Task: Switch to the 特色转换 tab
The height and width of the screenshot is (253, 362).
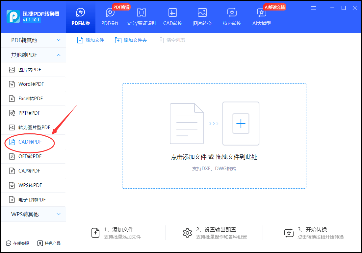Action: pos(232,16)
